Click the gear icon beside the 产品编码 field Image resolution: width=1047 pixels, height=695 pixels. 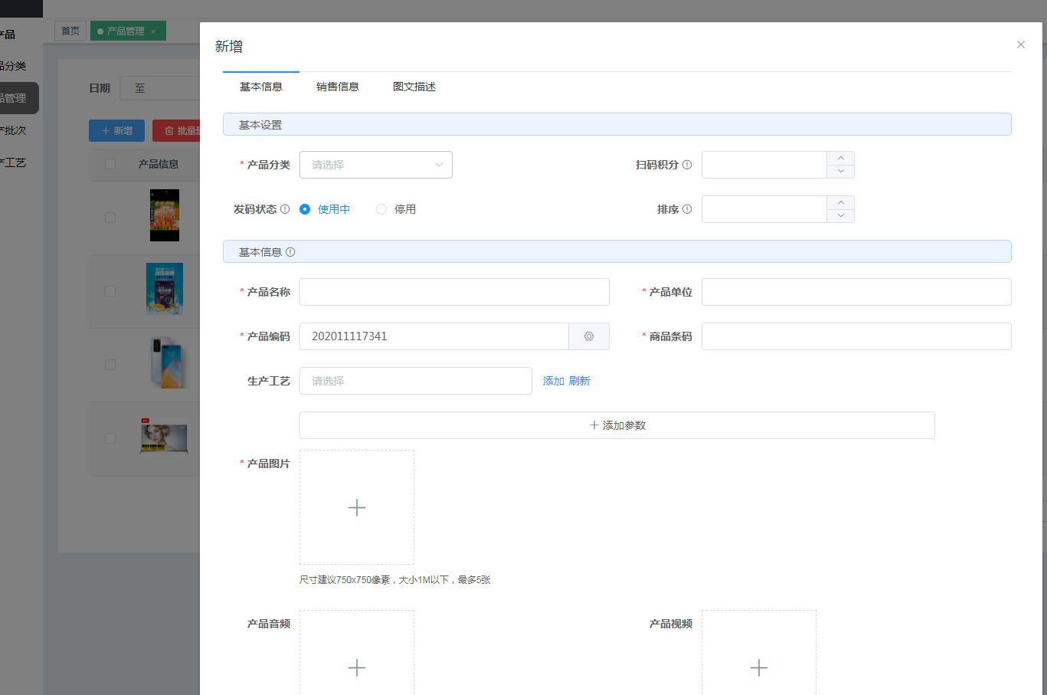pos(589,336)
